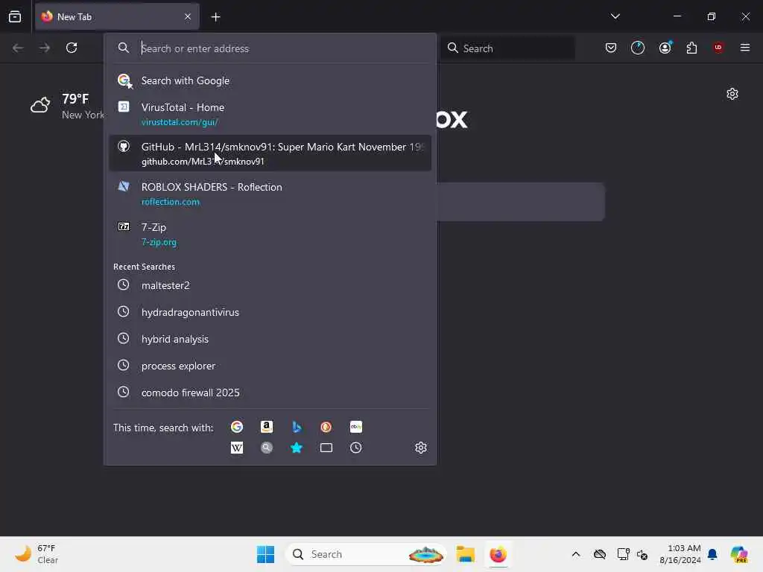763x572 pixels.
Task: Open the uBlock Origin extension icon
Action: [x=718, y=48]
